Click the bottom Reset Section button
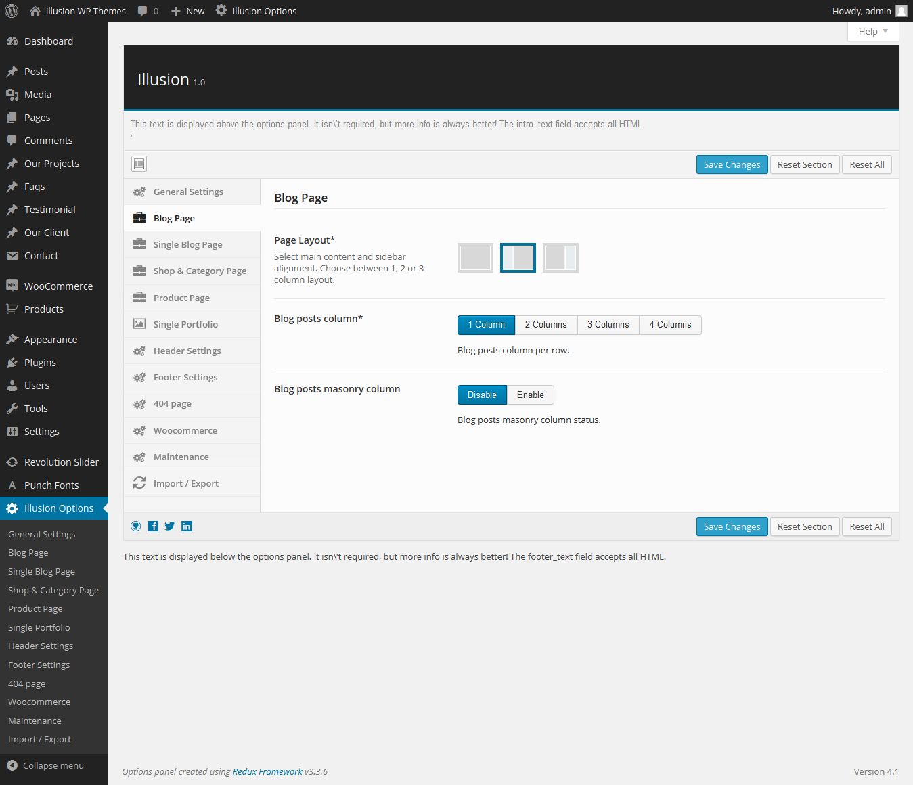The width and height of the screenshot is (913, 785). click(805, 526)
